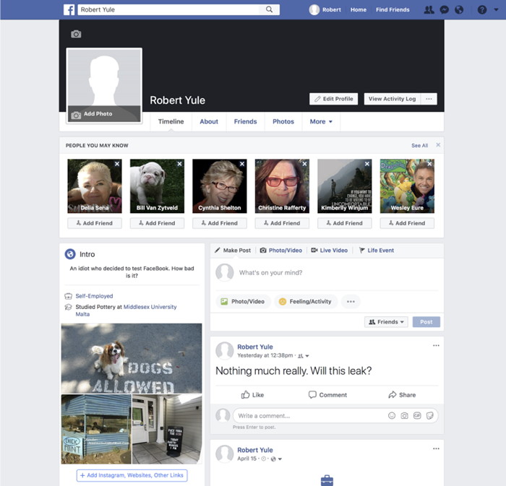Dismiss the Bill Van Zytveld suggestion
The image size is (506, 486).
click(179, 164)
